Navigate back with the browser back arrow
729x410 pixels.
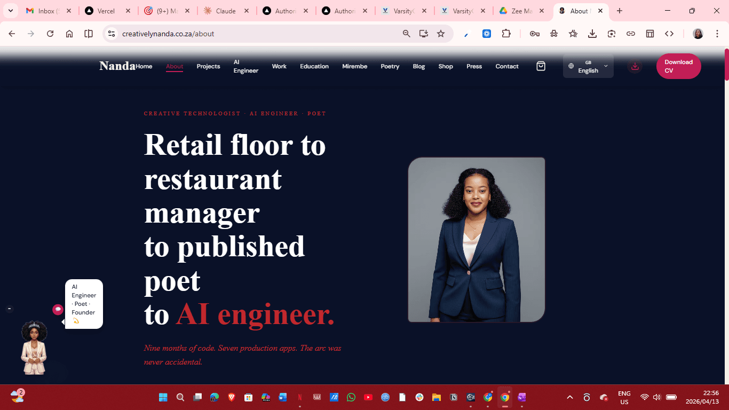(12, 34)
